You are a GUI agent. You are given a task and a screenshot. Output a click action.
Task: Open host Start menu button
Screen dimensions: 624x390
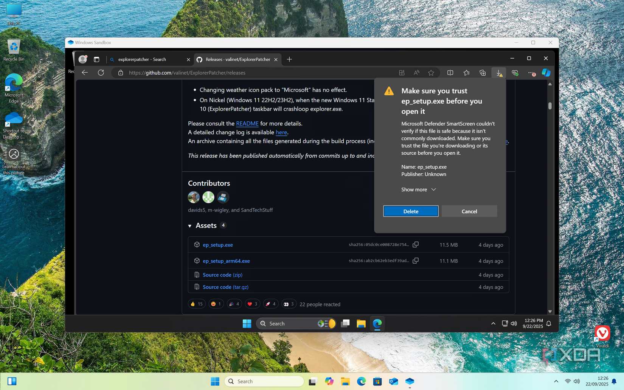(x=215, y=381)
